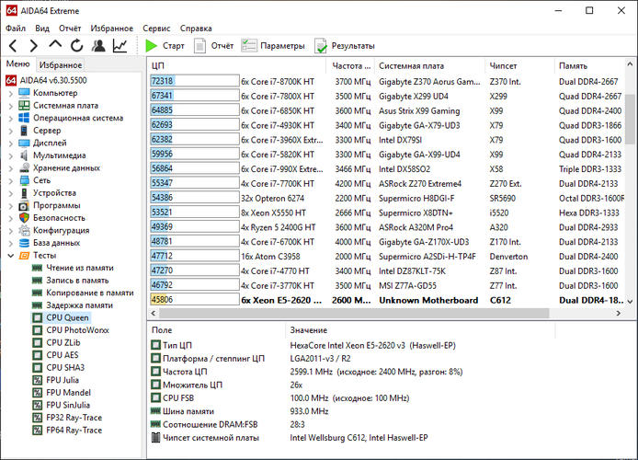Expand the Компьютер tree node

coord(11,93)
